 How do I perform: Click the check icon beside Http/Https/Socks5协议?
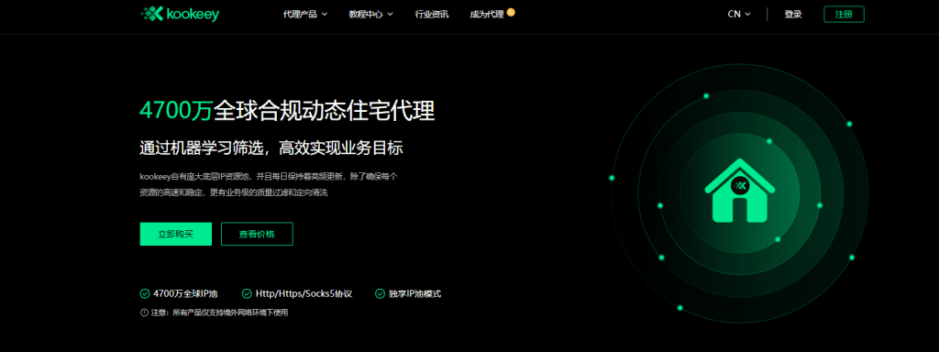pyautogui.click(x=246, y=294)
